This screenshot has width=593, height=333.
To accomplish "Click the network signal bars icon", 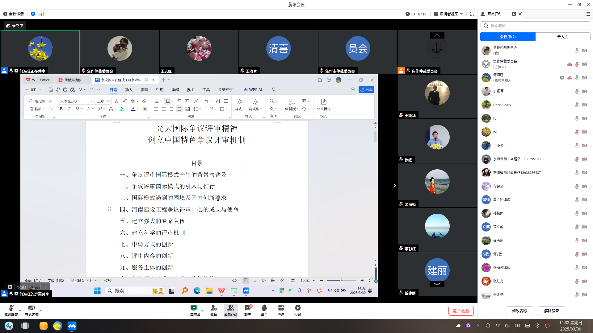I will pyautogui.click(x=42, y=14).
